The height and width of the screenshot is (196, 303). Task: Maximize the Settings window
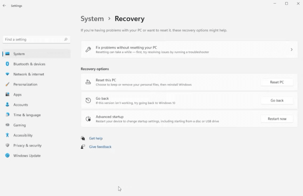[286, 4]
